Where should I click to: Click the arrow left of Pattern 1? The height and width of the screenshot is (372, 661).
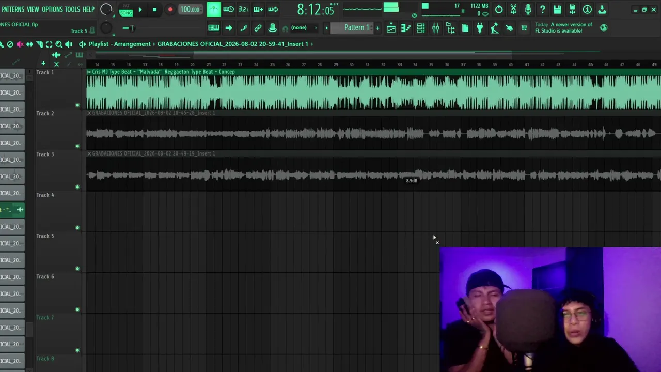326,28
